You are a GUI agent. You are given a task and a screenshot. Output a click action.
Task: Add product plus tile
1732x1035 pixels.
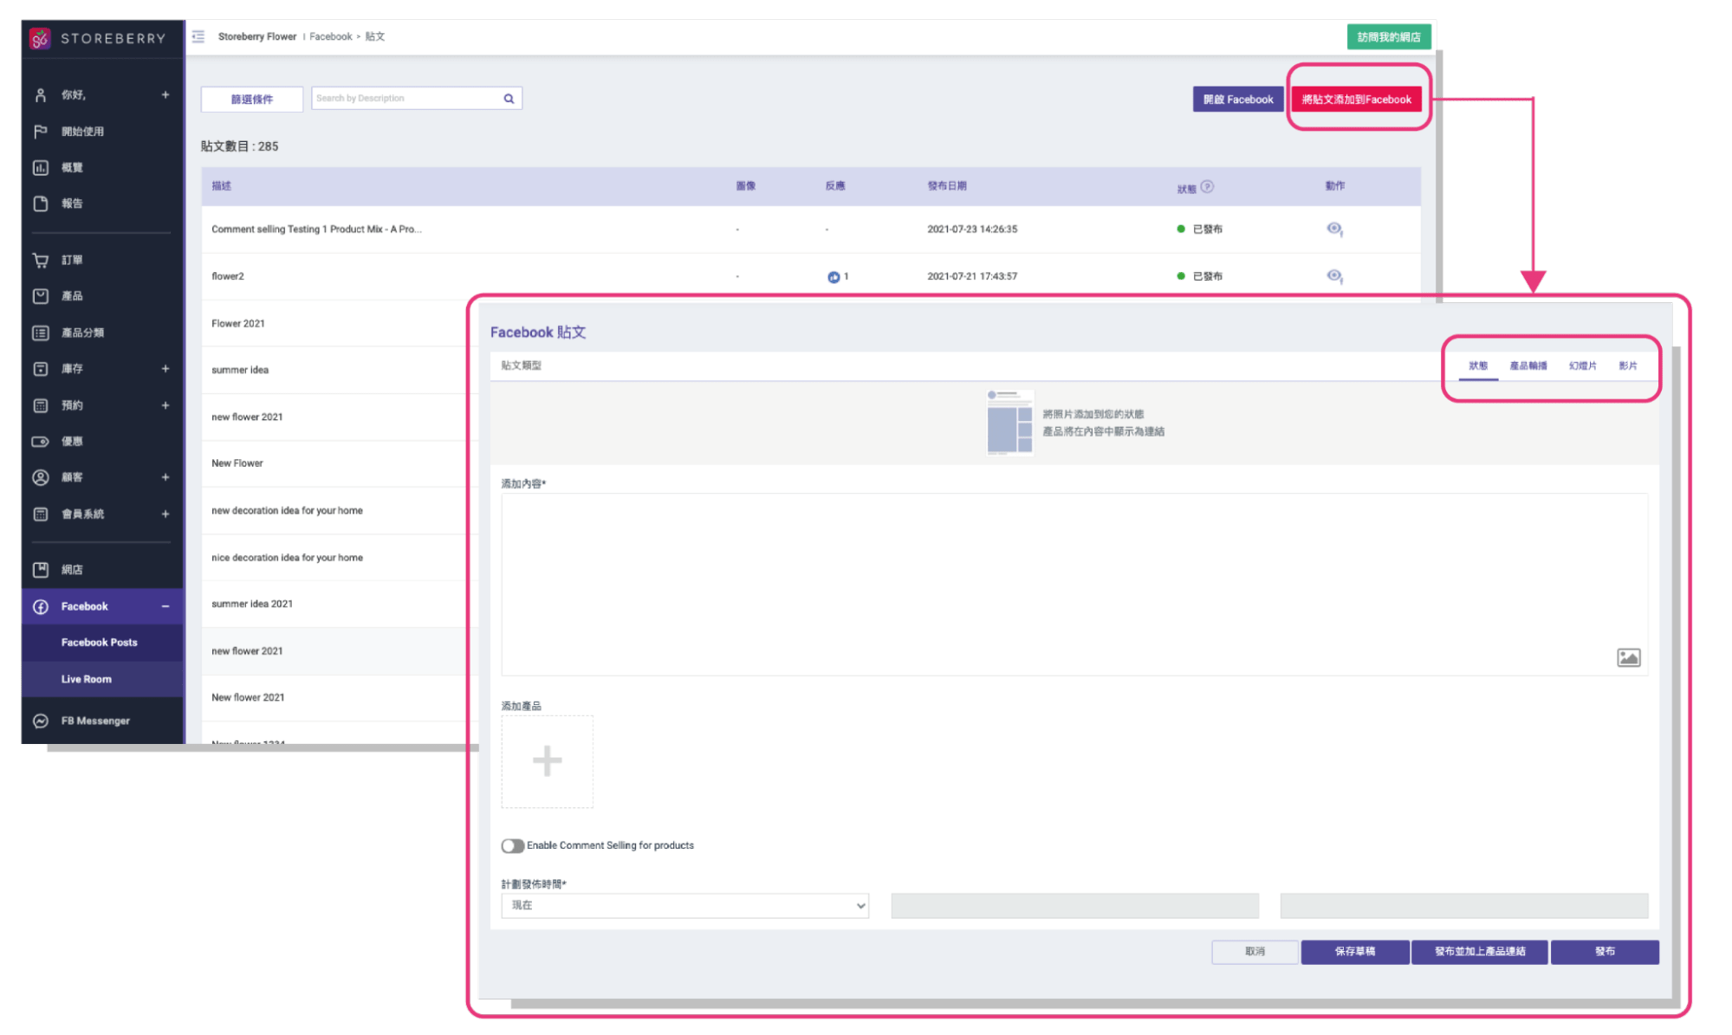pos(547,761)
